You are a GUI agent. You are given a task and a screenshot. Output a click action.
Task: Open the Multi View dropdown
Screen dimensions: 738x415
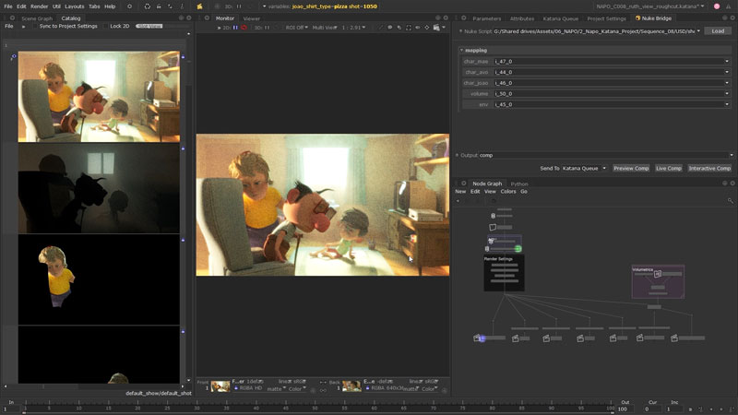pos(325,28)
